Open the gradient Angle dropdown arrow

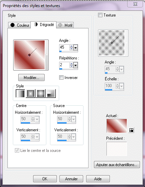[x=75, y=48]
